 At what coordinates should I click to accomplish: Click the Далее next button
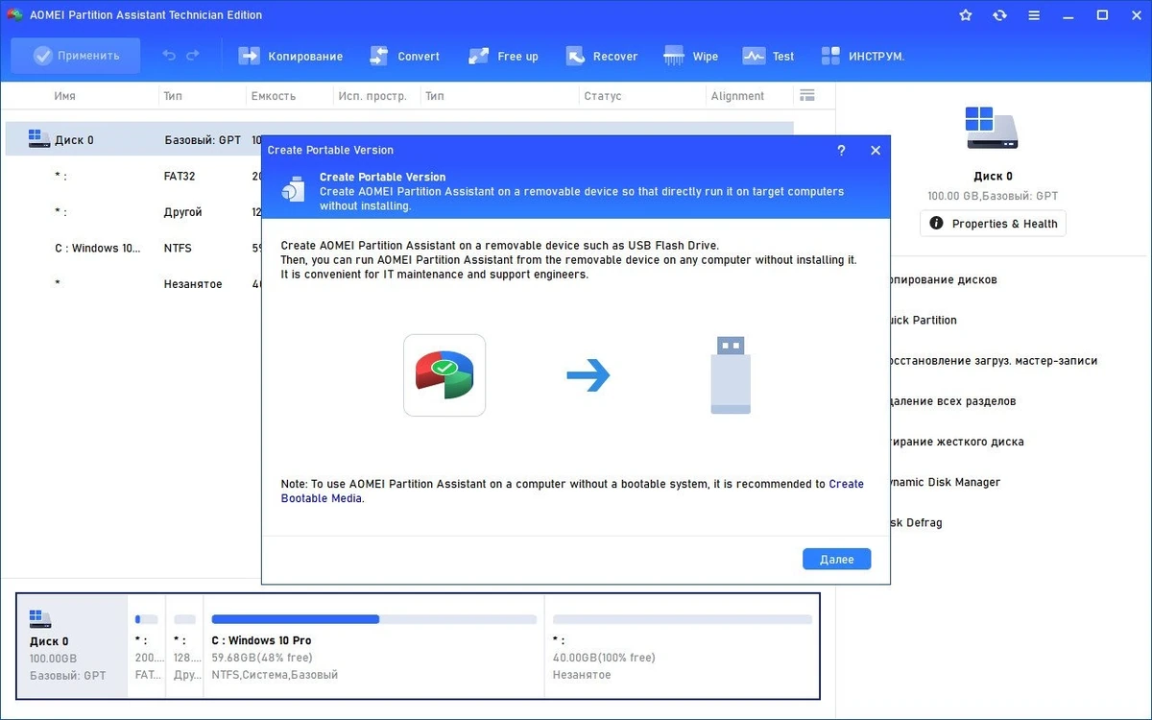(x=836, y=559)
